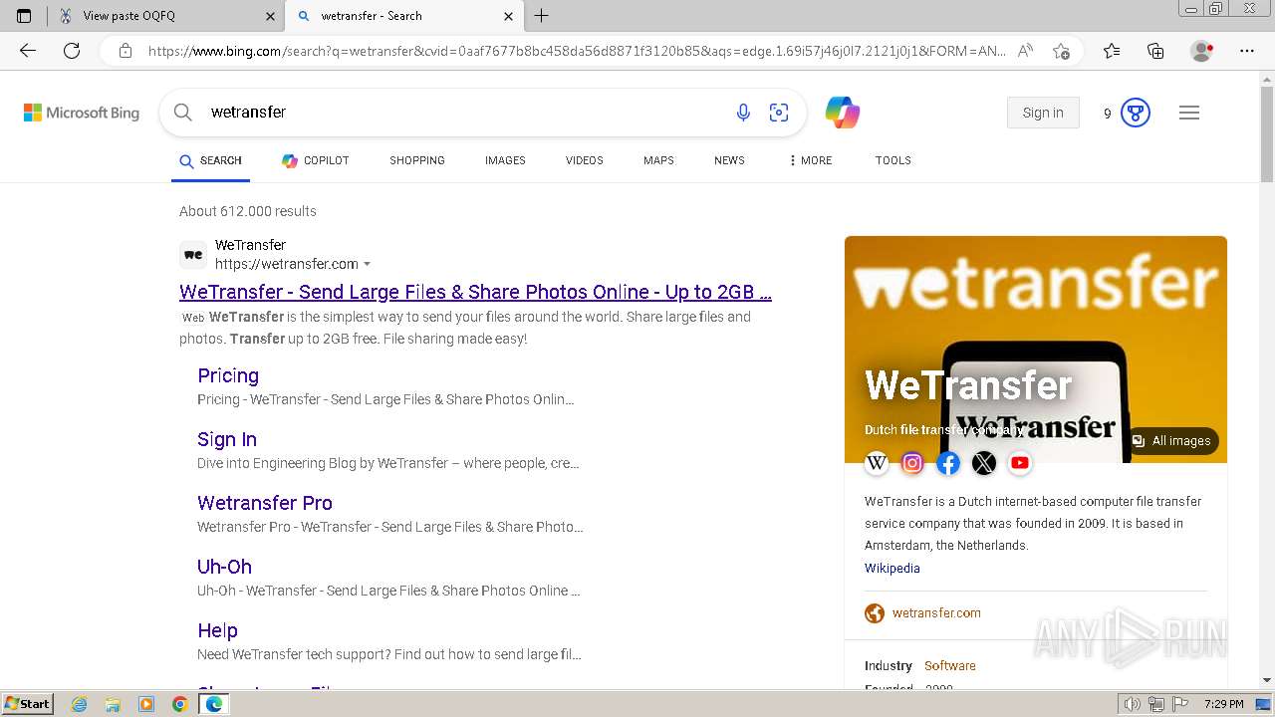Screen dimensions: 1275x717
Task: Click the WeTransfer favicon in first result
Action: [193, 255]
